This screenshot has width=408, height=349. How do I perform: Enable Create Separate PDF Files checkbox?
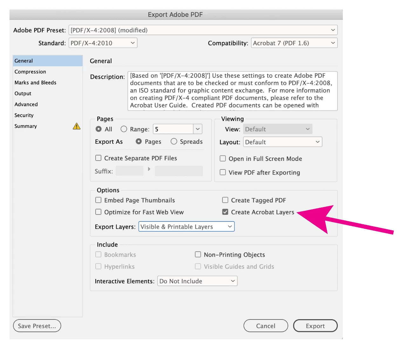pos(99,158)
